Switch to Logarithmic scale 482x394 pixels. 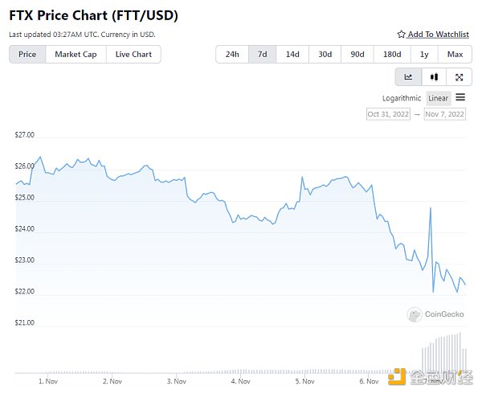tap(402, 98)
